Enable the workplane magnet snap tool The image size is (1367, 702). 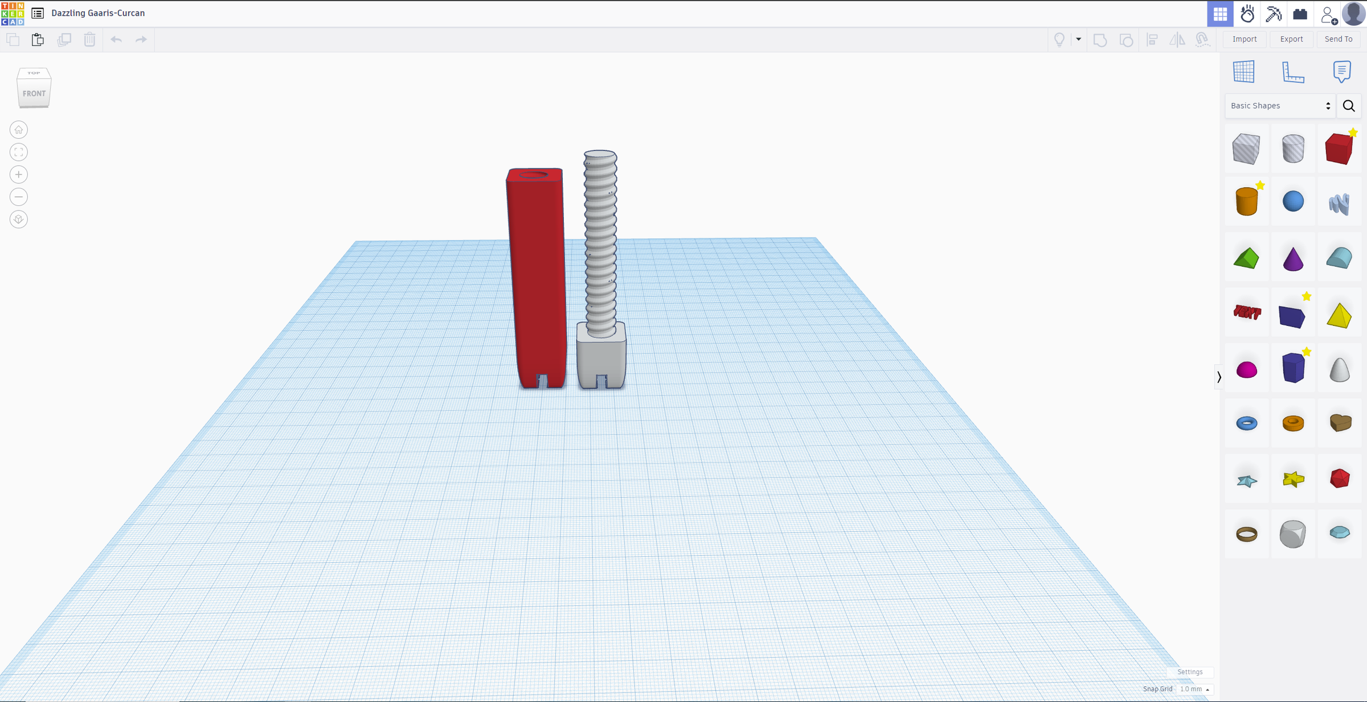coord(1202,40)
